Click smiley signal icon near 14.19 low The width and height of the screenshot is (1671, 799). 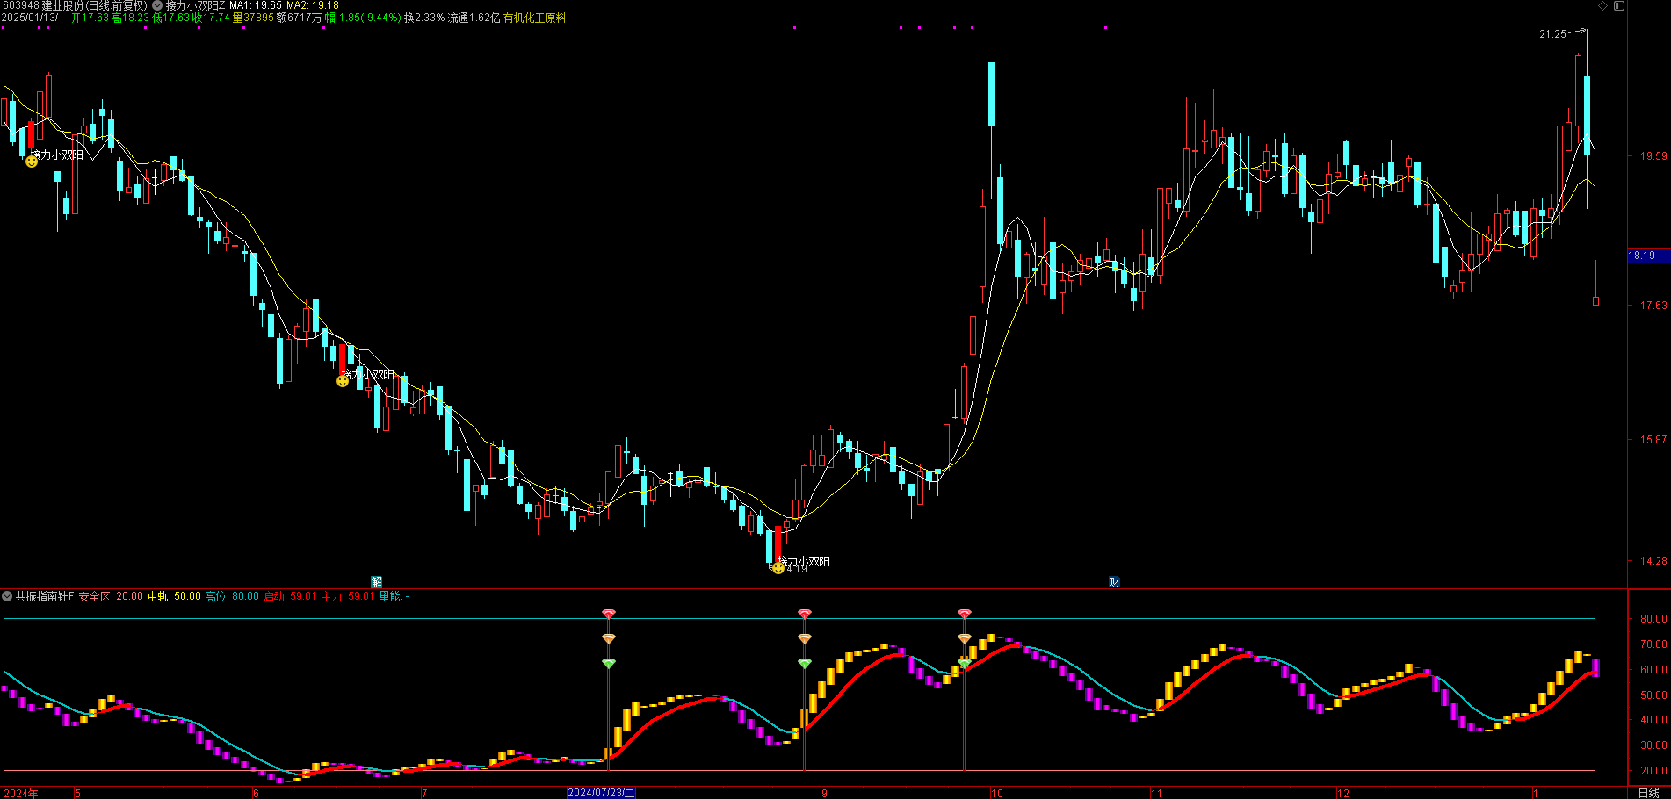(x=778, y=568)
